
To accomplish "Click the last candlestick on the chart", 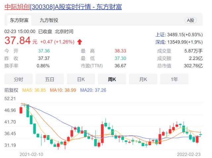I will pyautogui.click(x=201, y=135).
